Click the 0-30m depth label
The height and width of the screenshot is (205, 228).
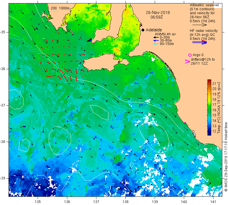(x=165, y=37)
